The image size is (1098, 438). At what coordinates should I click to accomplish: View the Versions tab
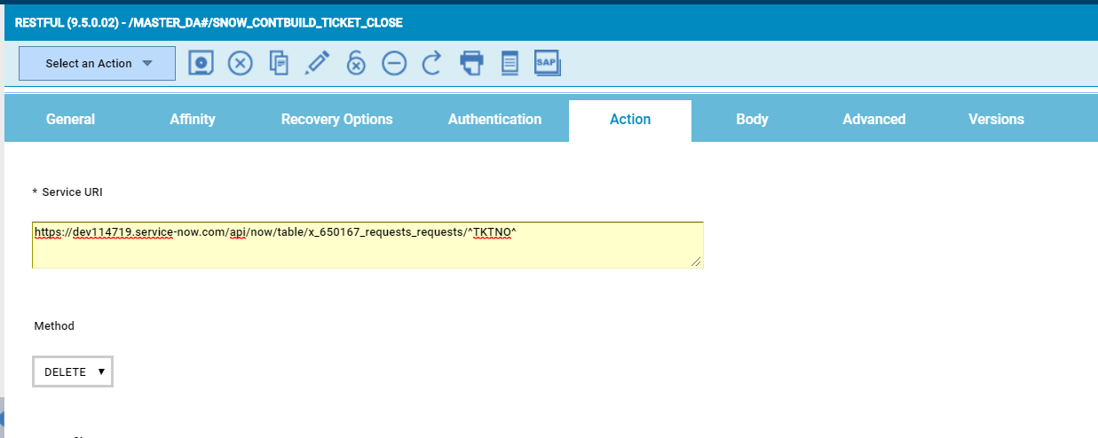(x=996, y=120)
